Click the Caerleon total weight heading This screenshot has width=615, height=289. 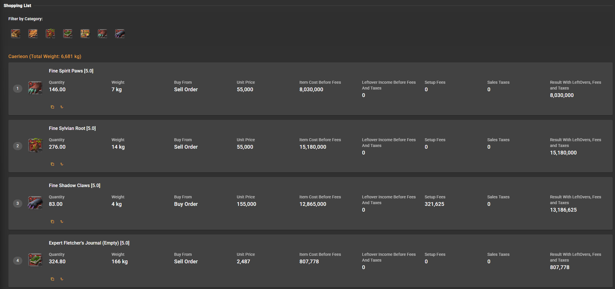[x=45, y=57]
